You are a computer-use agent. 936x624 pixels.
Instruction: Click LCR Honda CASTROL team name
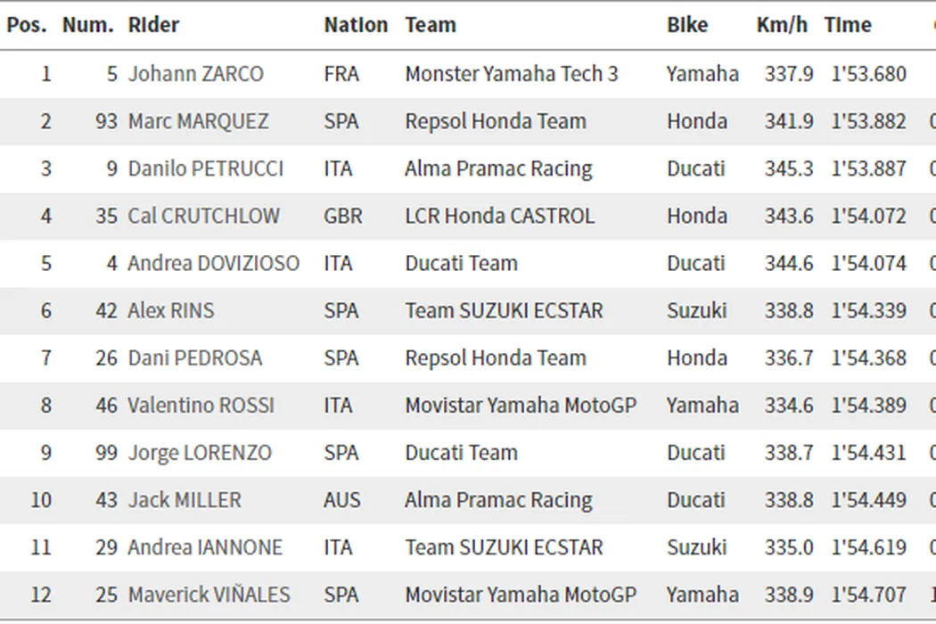click(x=499, y=216)
